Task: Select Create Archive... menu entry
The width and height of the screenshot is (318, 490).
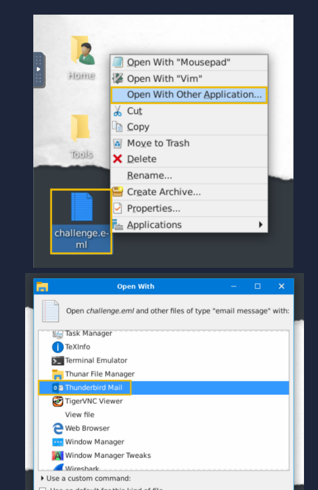Action: click(x=189, y=192)
